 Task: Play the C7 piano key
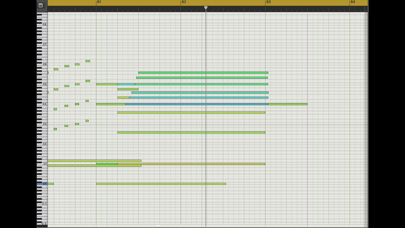click(42, 44)
